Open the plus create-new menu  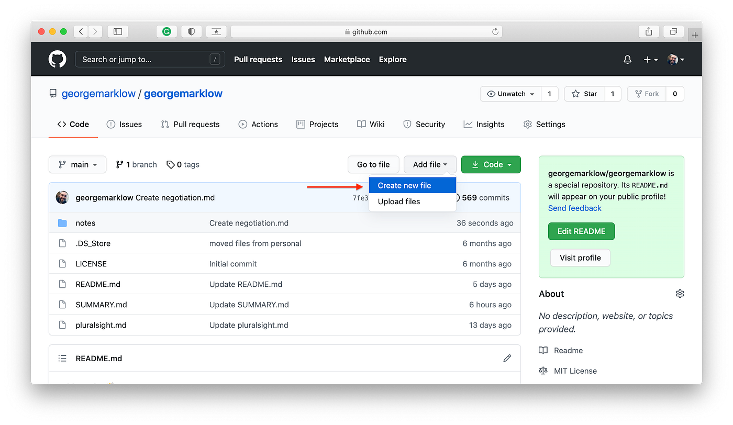[x=650, y=60]
